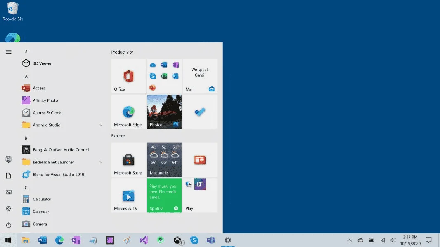Open the Movies & TV tile
The image size is (440, 247).
tap(128, 196)
